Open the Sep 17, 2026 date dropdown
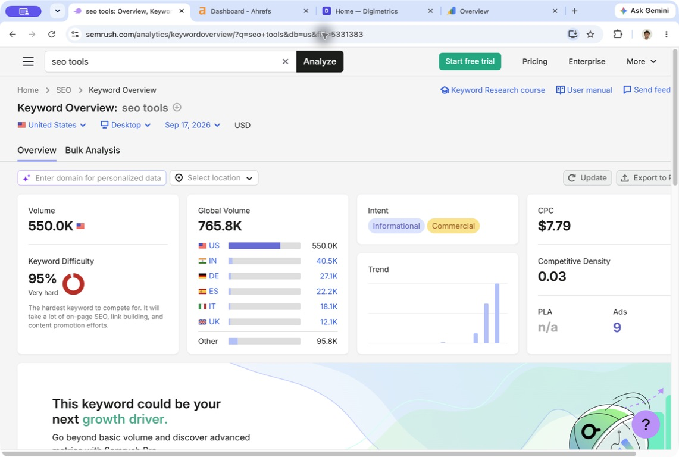679x457 pixels. coord(193,125)
